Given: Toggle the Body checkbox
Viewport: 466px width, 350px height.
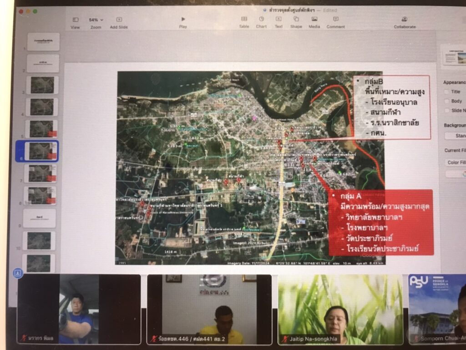Looking at the screenshot, I should tap(446, 101).
